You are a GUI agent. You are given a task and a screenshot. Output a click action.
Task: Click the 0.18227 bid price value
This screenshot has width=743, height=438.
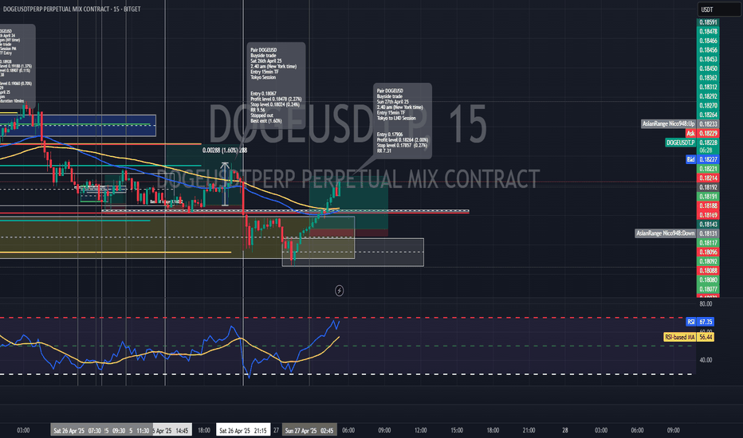(708, 159)
